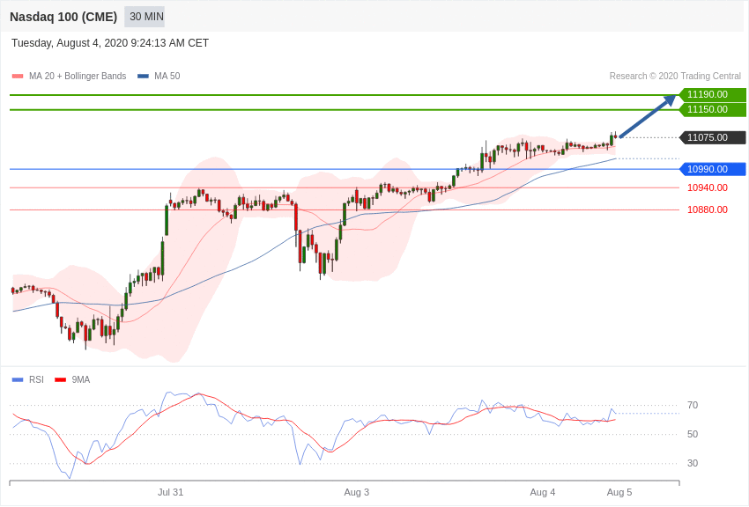This screenshot has height=507, width=749.
Task: Click Research © 2020 Trading Central credit
Action: 675,77
